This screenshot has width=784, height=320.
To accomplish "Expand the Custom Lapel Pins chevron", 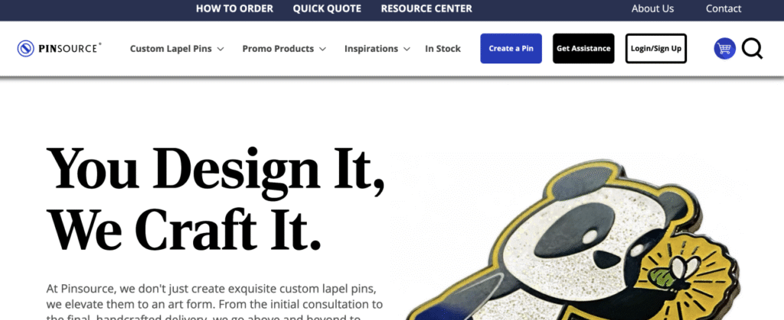I will pyautogui.click(x=220, y=49).
